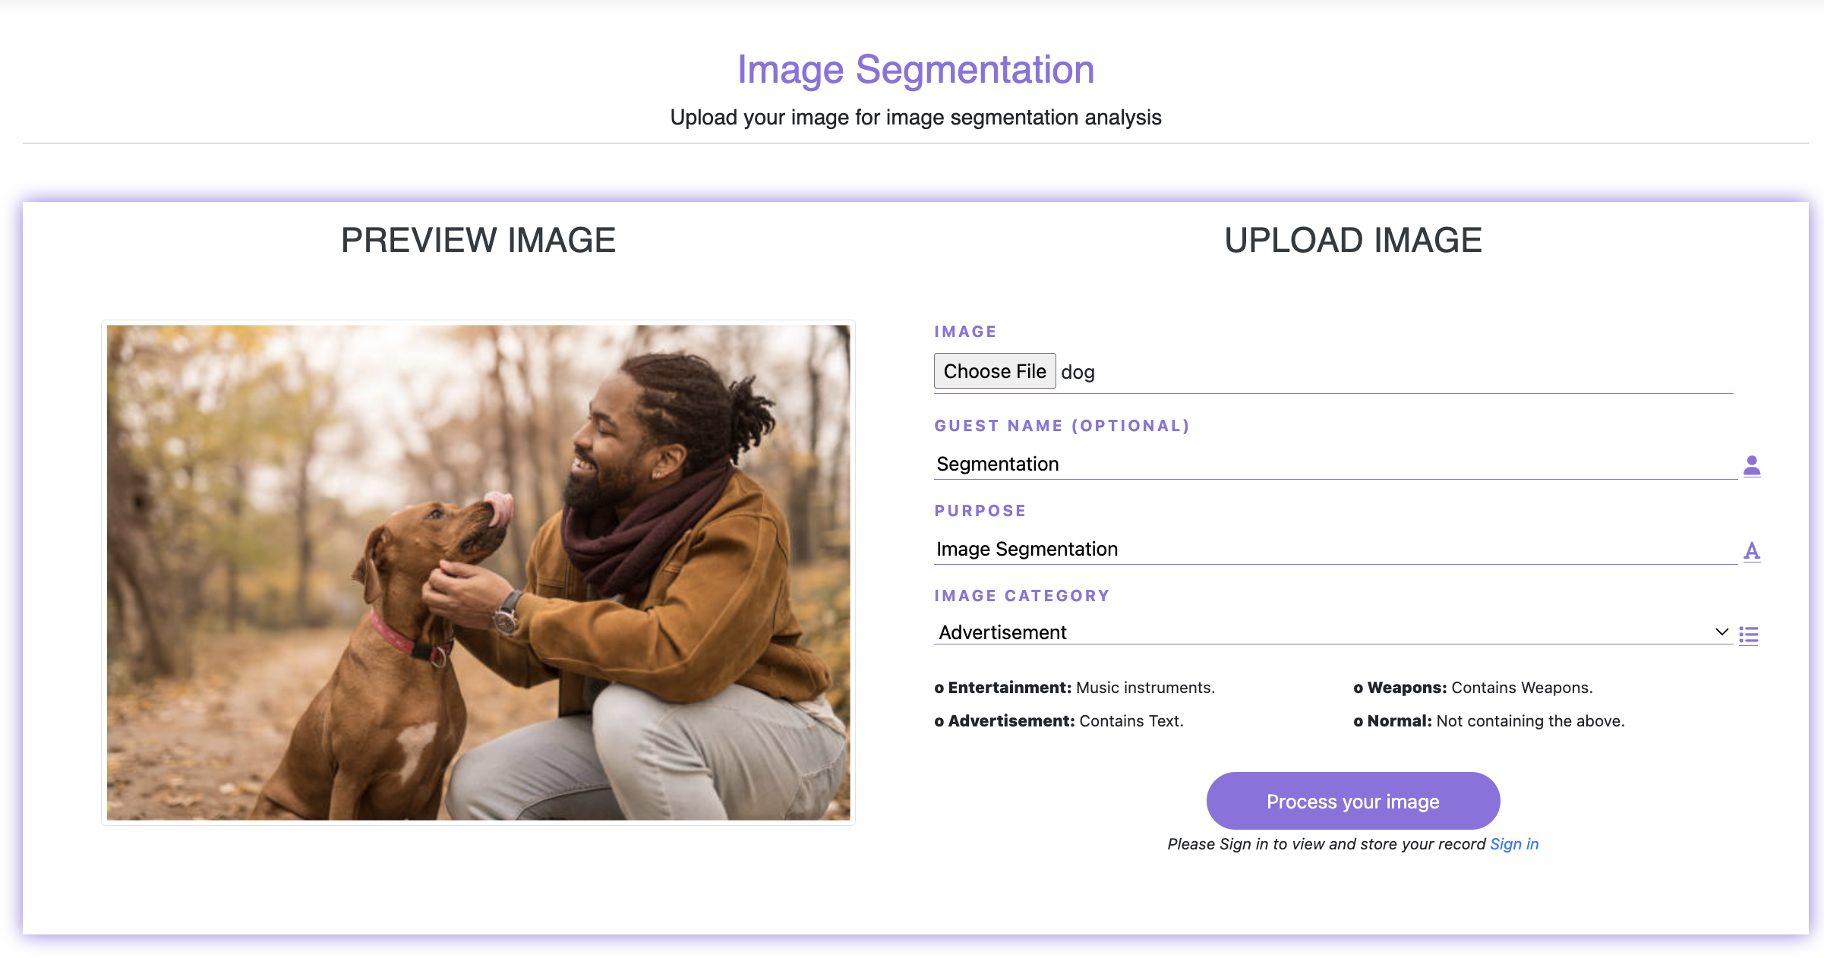Click the Advertisement: Contains Text description
The height and width of the screenshot is (958, 1824).
tap(1059, 721)
